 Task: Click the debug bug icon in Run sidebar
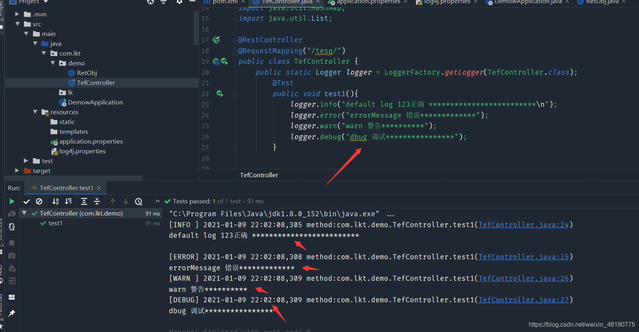(12, 268)
